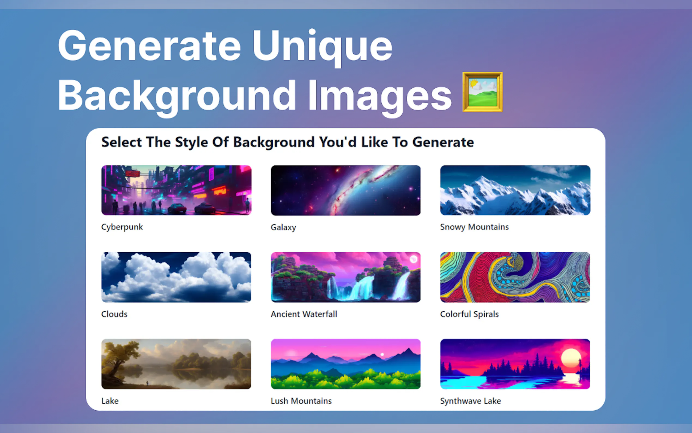This screenshot has height=433, width=692.
Task: Click the Clouds text label
Action: (x=114, y=314)
